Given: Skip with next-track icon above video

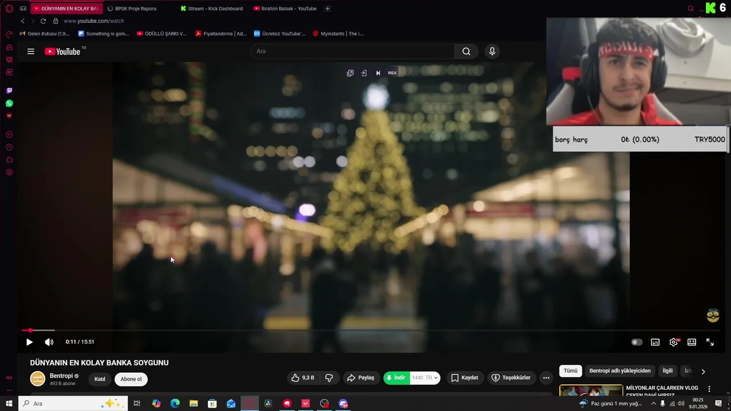Looking at the screenshot, I should pyautogui.click(x=377, y=73).
